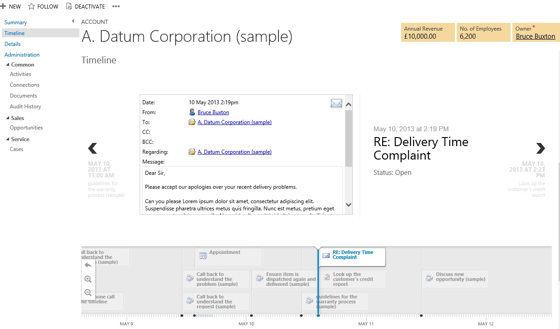Image resolution: width=560 pixels, height=329 pixels.
Task: Click the timeline back-to-start arrow icon
Action: tap(88, 265)
